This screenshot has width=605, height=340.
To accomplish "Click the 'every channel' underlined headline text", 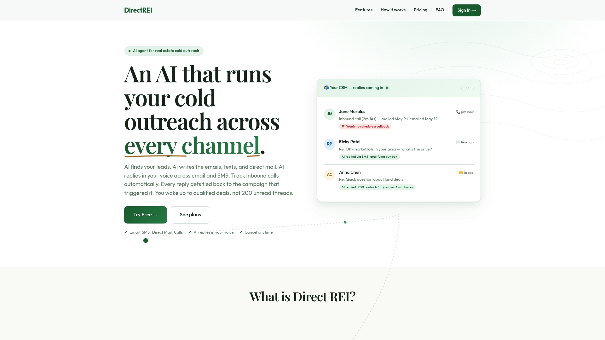I will (x=192, y=145).
